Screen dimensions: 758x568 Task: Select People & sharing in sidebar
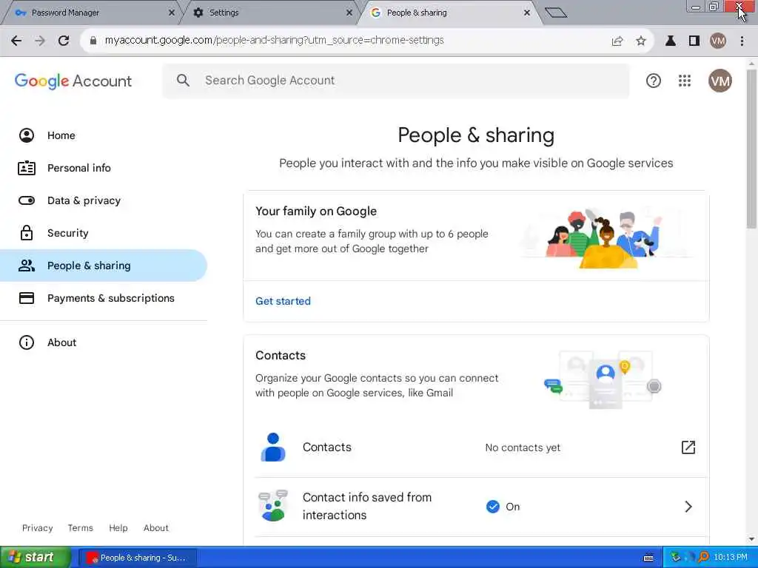[x=104, y=266]
